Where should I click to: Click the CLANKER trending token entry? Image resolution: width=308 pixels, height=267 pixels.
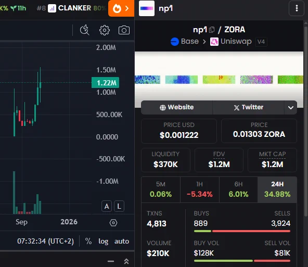click(72, 8)
